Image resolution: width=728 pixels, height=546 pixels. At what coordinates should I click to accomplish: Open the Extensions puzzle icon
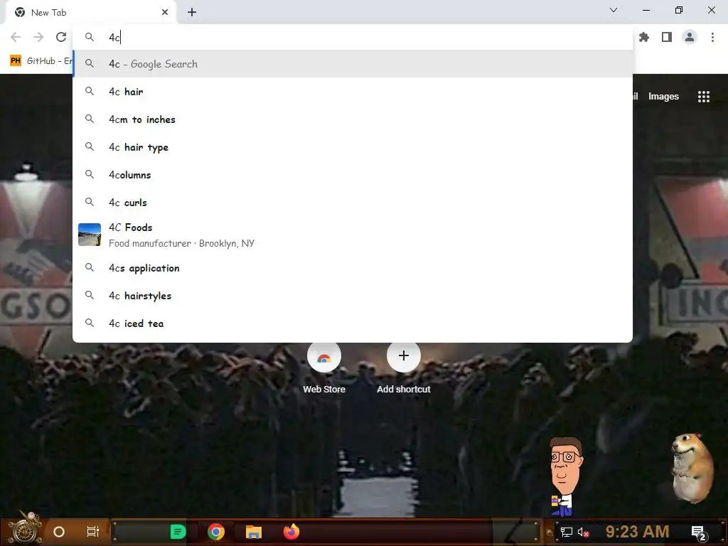[x=644, y=37]
